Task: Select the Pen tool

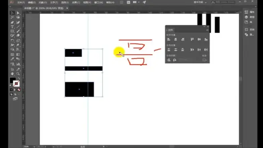Action: tap(12, 22)
